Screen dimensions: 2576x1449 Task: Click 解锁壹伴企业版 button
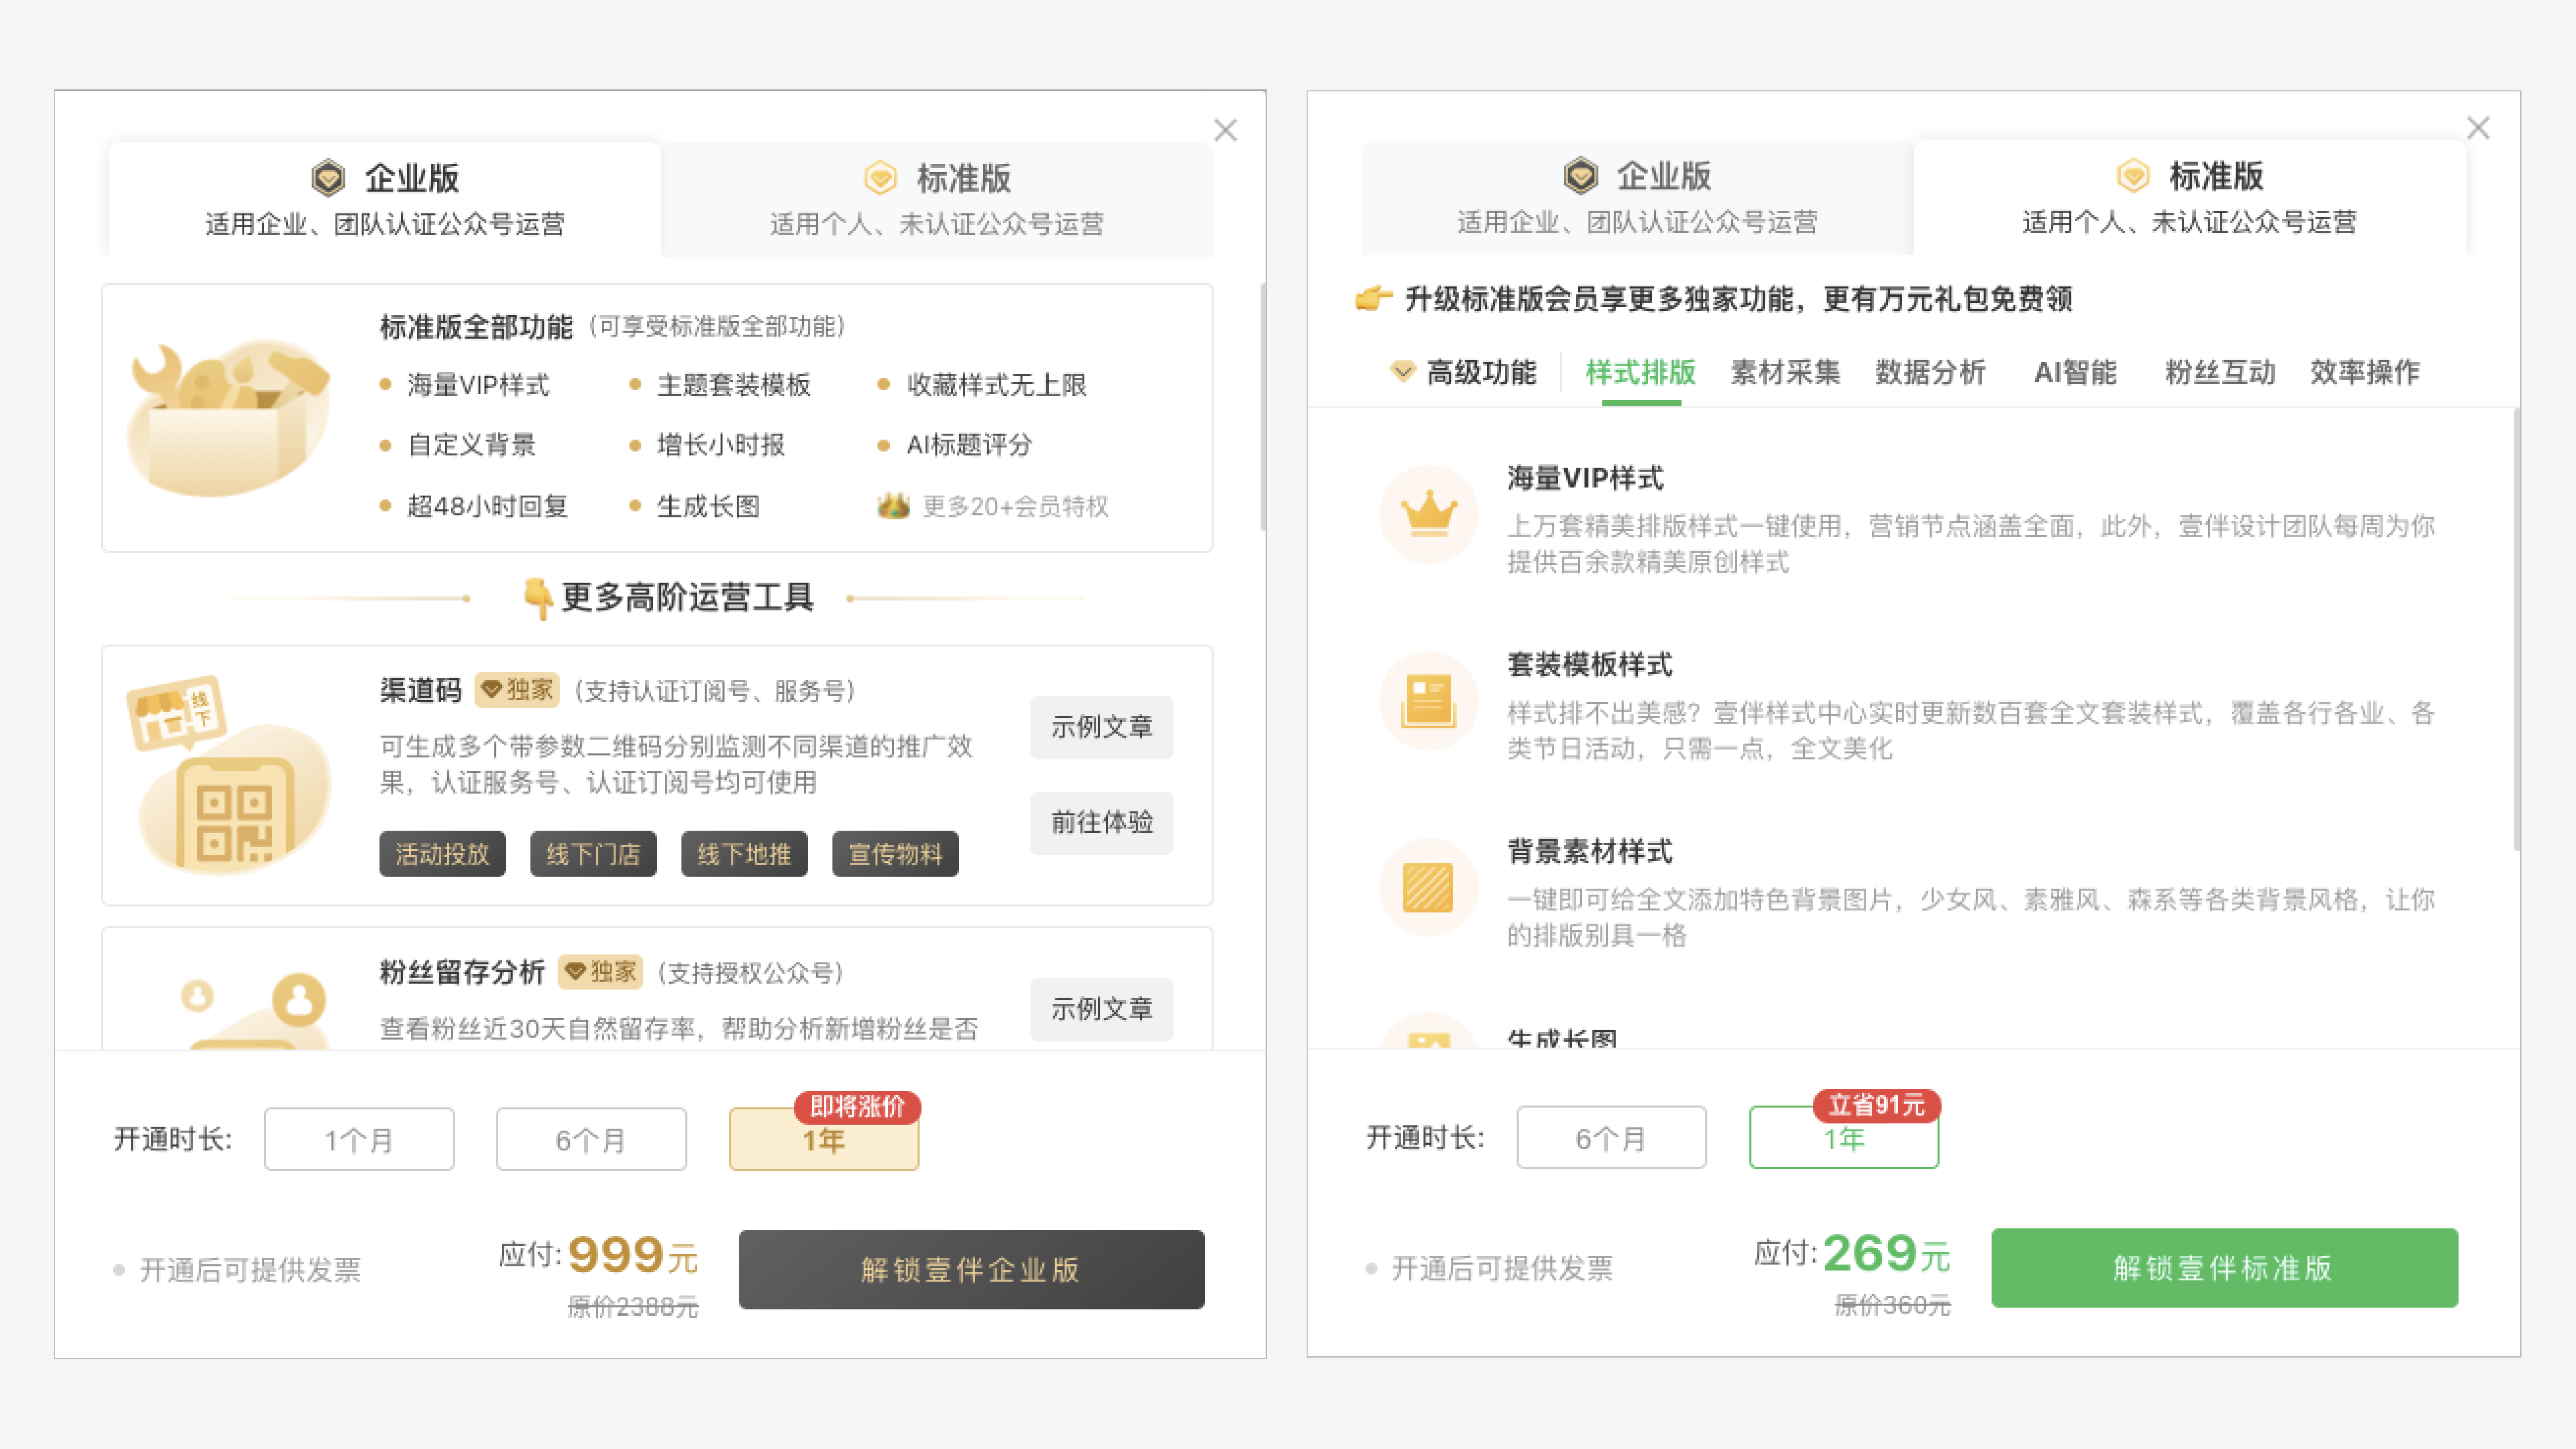pos(972,1270)
